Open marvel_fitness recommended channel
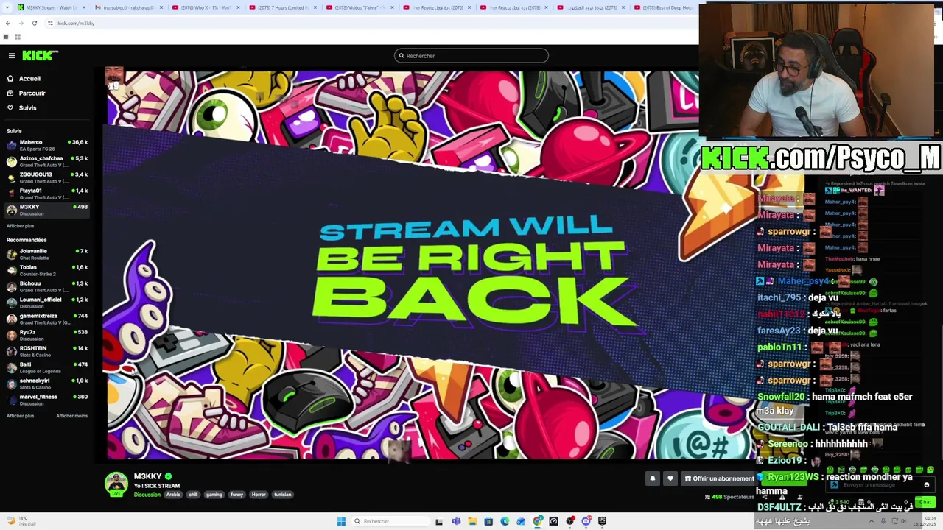943x530 pixels. (47, 400)
